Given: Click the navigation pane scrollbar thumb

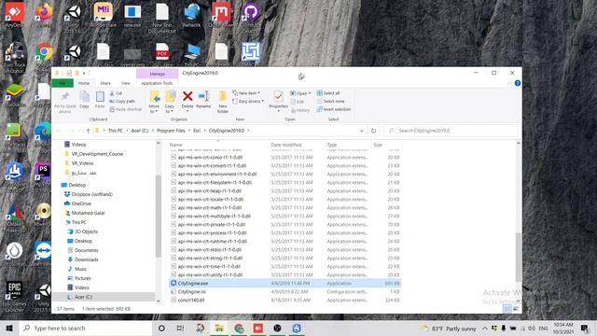Looking at the screenshot, I should coord(159,216).
